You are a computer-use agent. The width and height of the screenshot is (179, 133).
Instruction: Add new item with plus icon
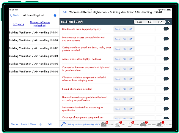click(x=40, y=124)
